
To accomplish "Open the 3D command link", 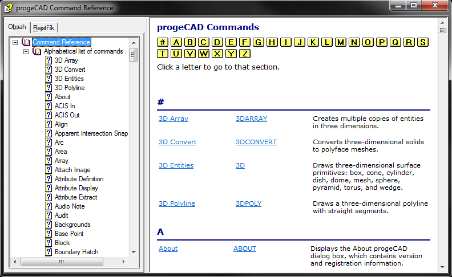I will [x=240, y=165].
